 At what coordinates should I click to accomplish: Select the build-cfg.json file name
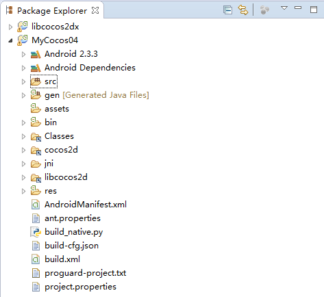click(x=72, y=246)
